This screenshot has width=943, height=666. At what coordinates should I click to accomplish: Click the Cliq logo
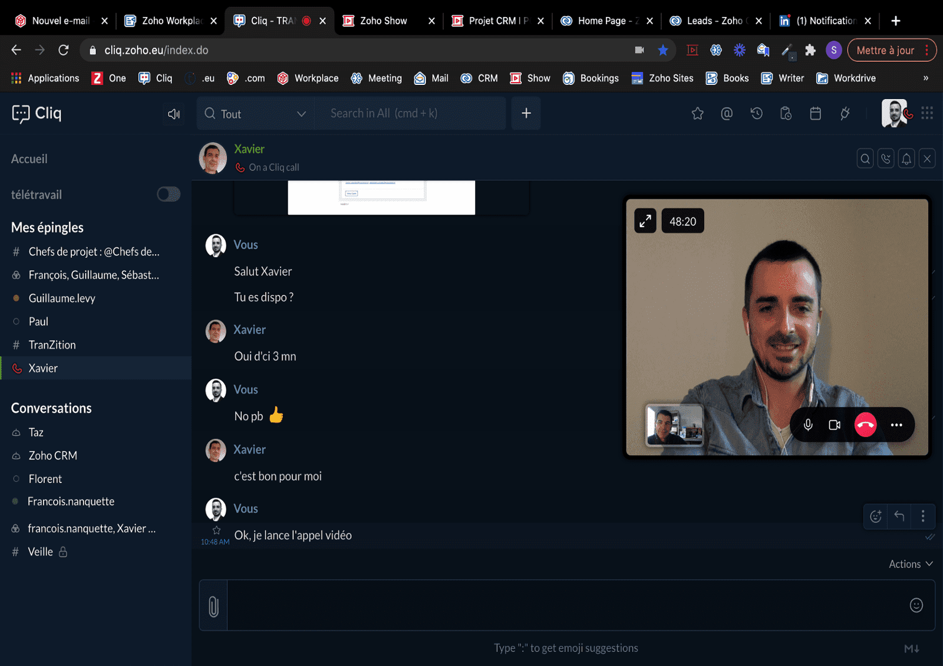[37, 113]
